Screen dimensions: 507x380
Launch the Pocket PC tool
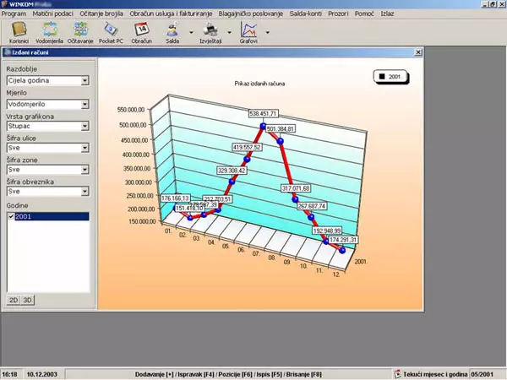pos(112,31)
